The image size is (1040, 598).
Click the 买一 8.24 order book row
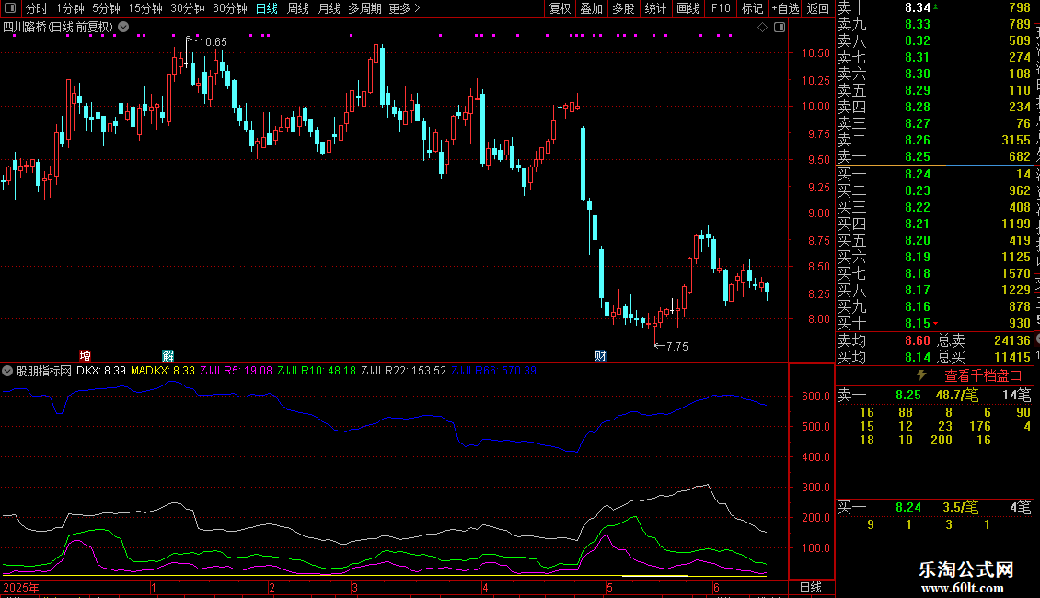[x=934, y=174]
